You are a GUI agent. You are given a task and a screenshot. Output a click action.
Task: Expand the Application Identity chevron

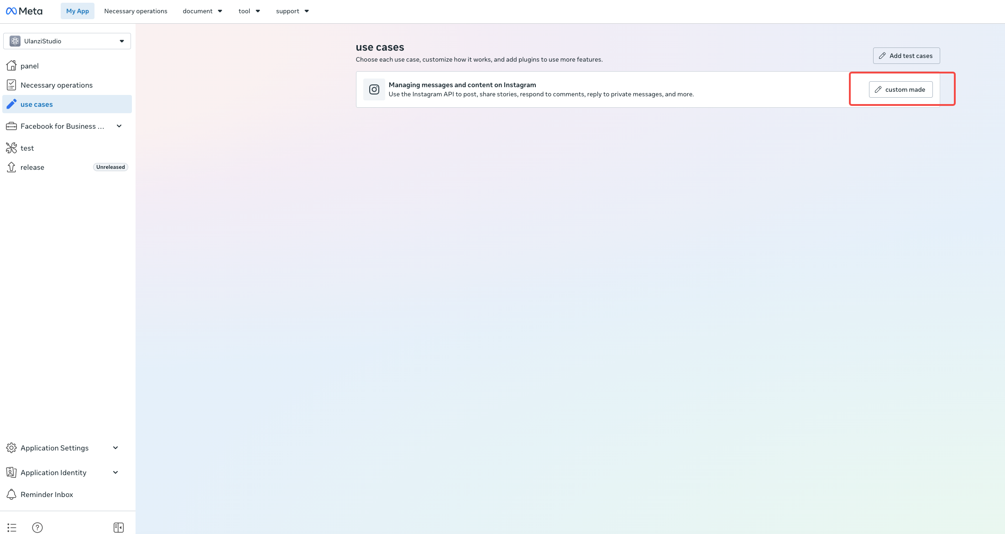click(115, 472)
